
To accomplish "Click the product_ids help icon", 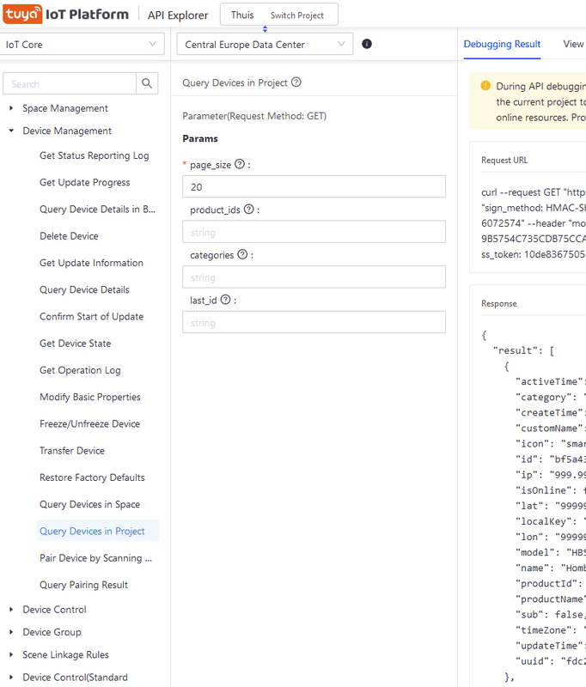I will [x=249, y=209].
